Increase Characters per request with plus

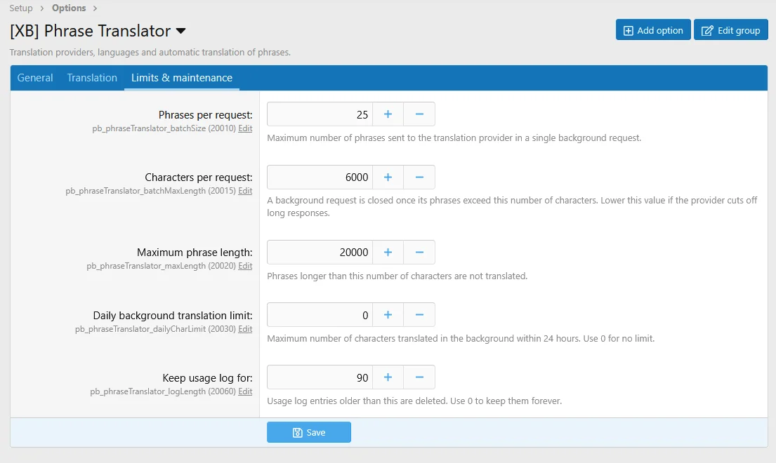388,177
